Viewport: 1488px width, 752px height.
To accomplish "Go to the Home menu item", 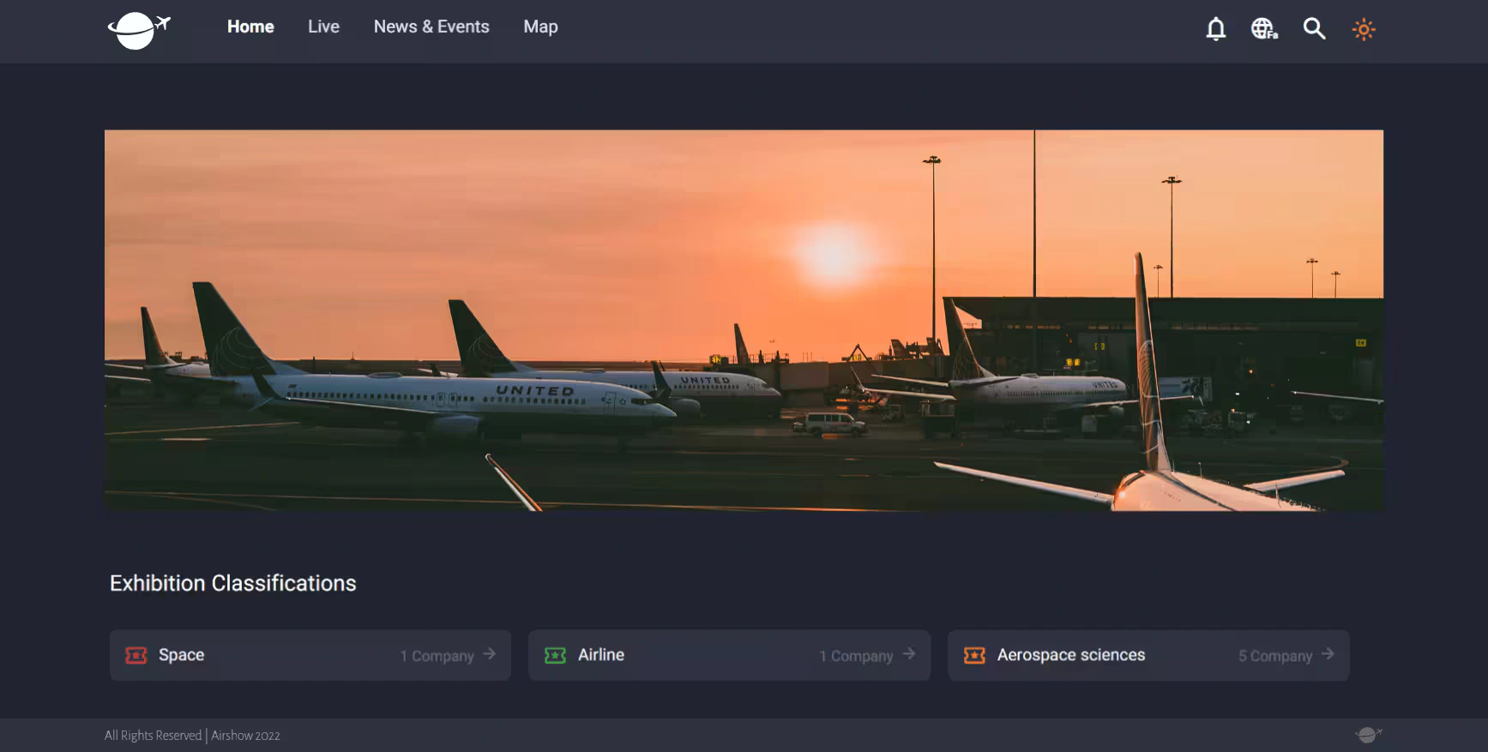I will pos(250,27).
